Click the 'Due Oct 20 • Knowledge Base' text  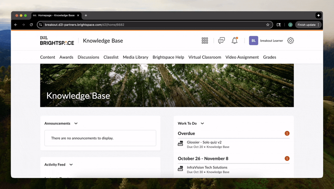208,147
